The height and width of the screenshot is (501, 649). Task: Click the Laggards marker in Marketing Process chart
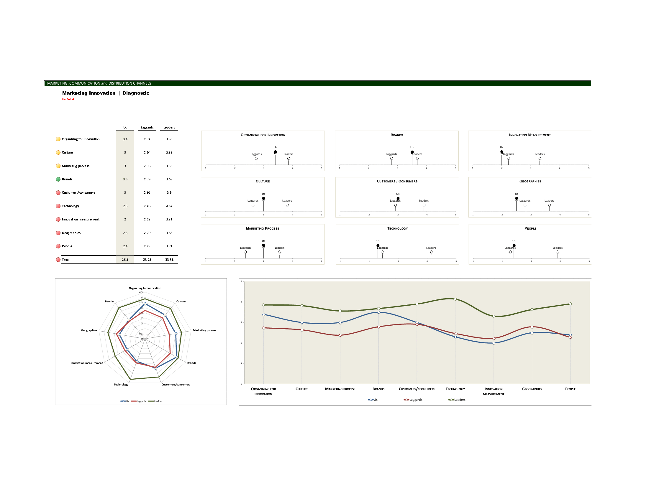point(245,252)
